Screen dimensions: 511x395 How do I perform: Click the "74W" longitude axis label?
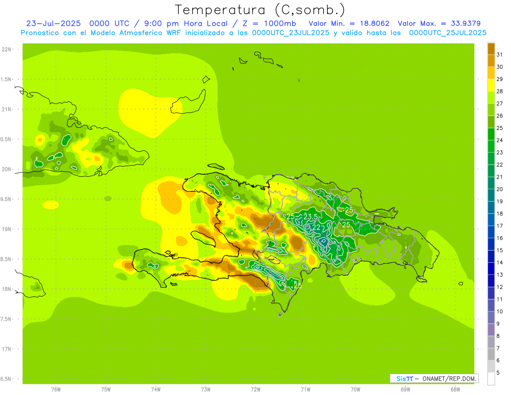click(156, 389)
